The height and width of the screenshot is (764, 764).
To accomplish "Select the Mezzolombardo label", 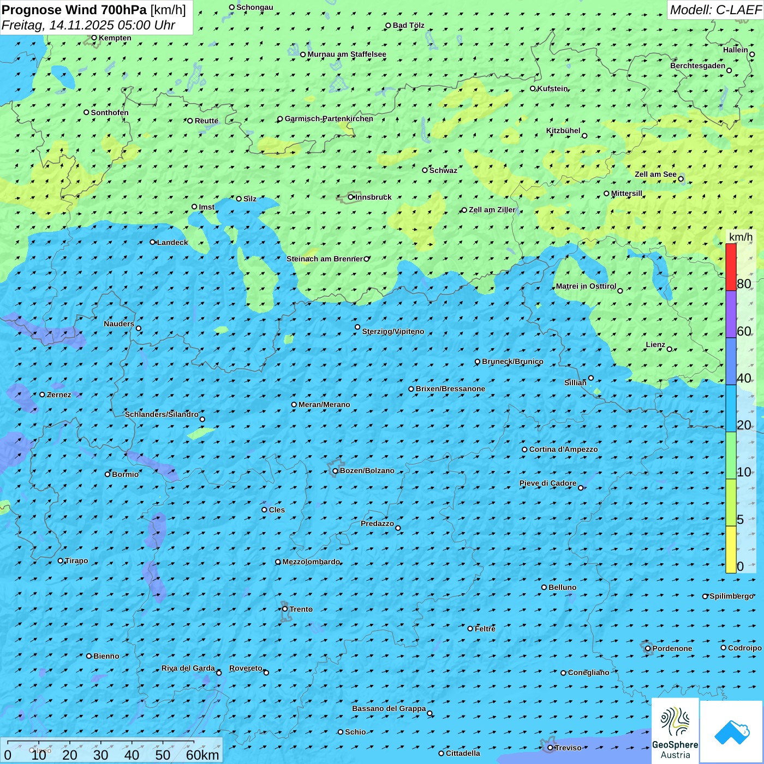I will click(311, 562).
